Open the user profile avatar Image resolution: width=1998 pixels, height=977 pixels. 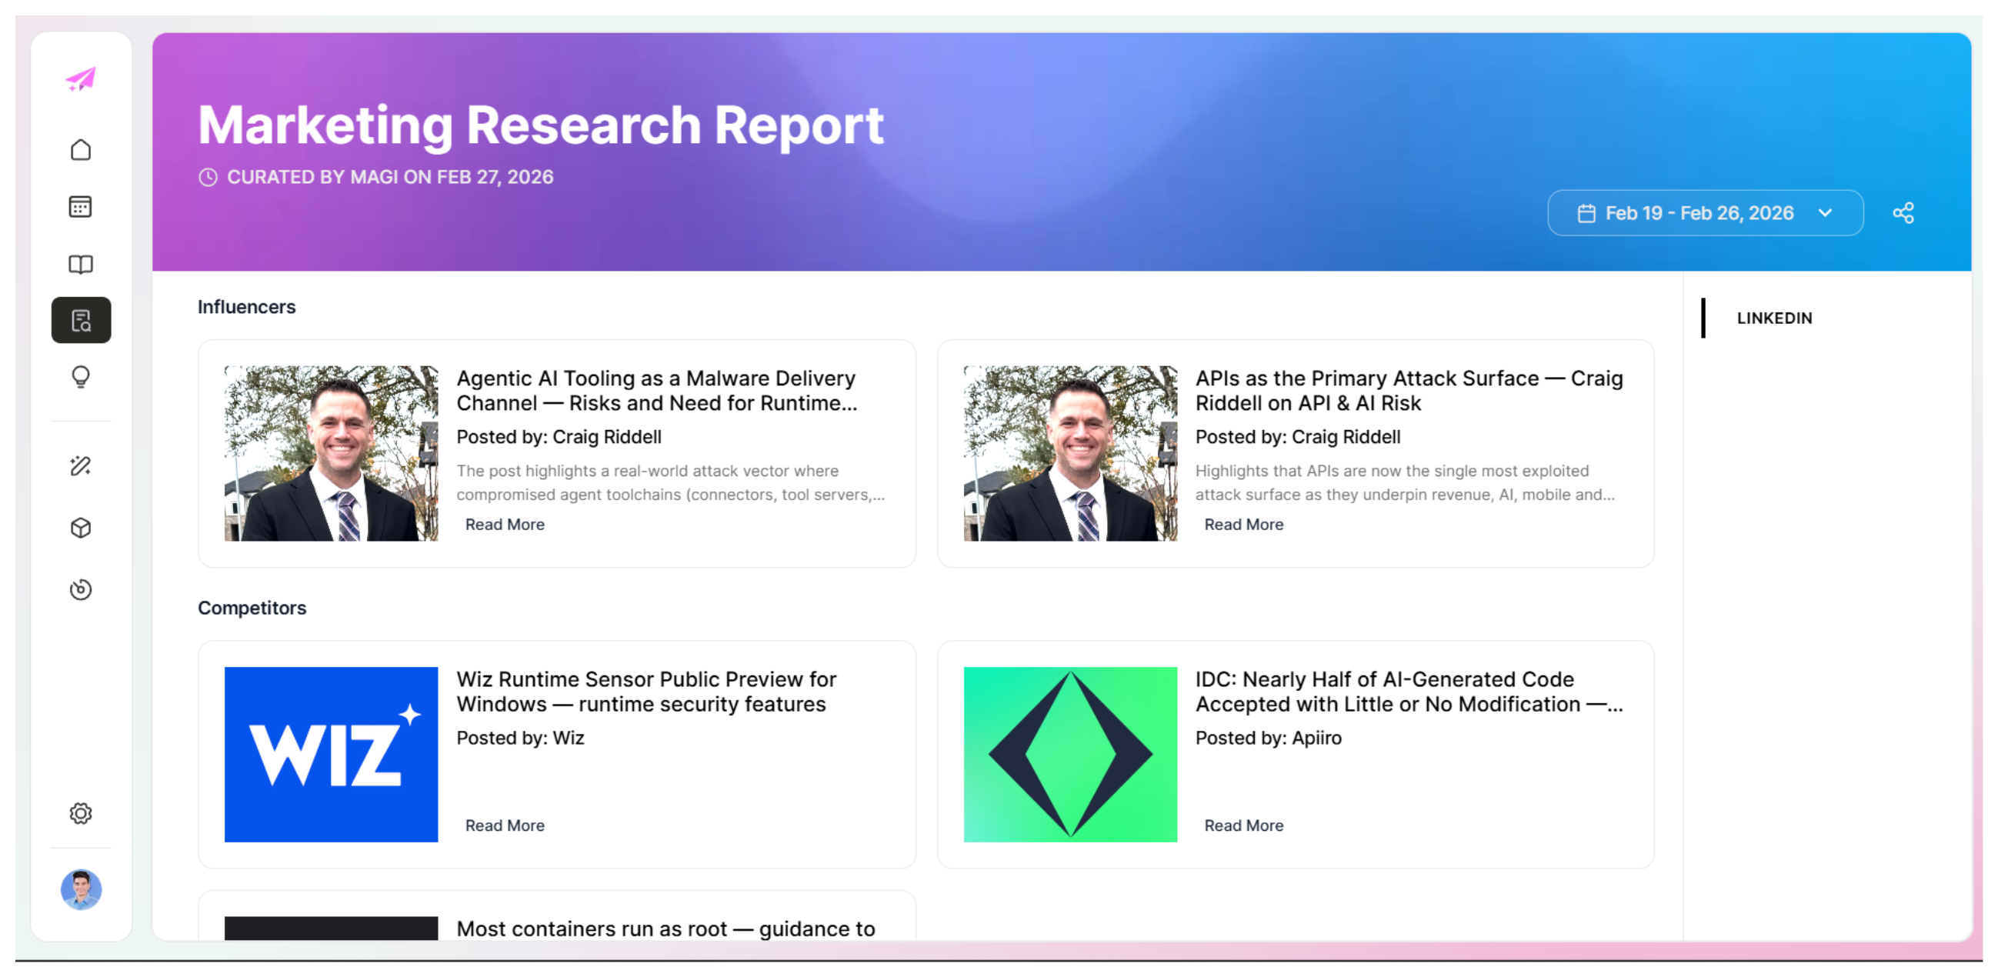coord(81,889)
